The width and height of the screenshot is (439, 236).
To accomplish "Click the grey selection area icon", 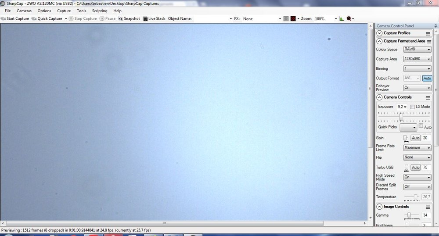I will coord(286,19).
